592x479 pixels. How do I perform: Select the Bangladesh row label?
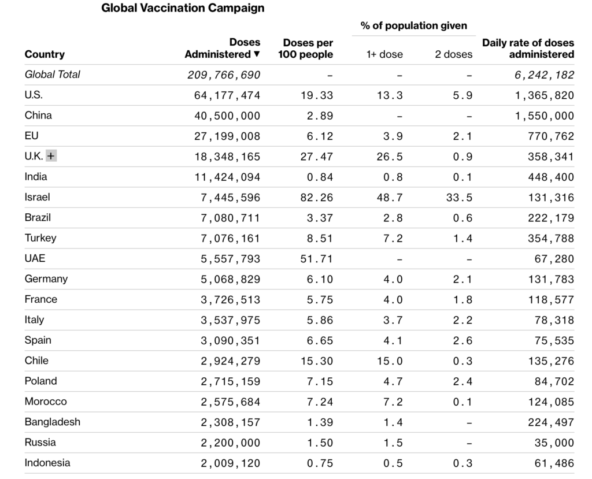[53, 422]
